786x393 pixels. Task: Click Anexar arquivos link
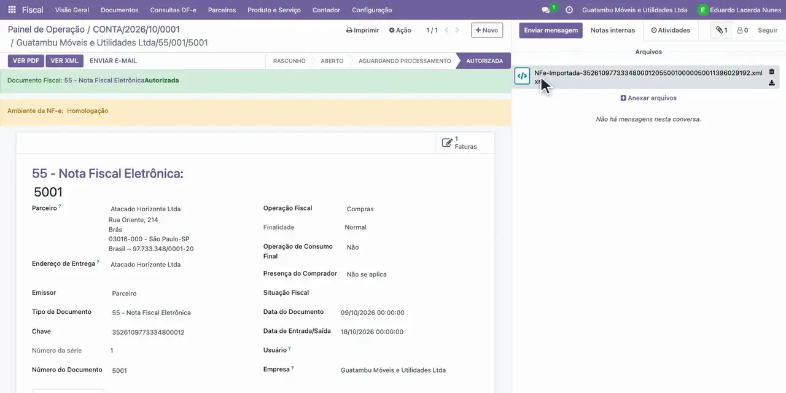click(x=648, y=98)
